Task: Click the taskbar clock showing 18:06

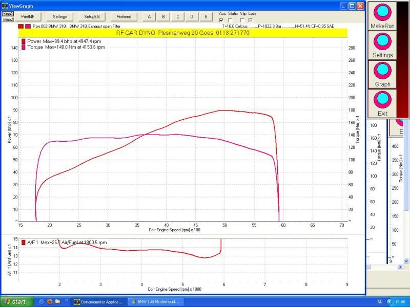Action: 400,302
